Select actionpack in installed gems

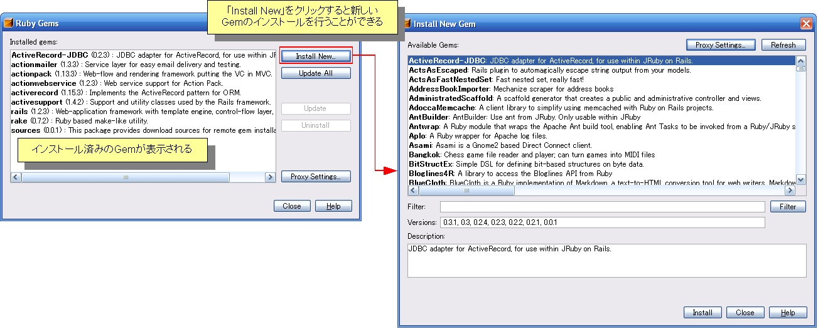click(143, 74)
